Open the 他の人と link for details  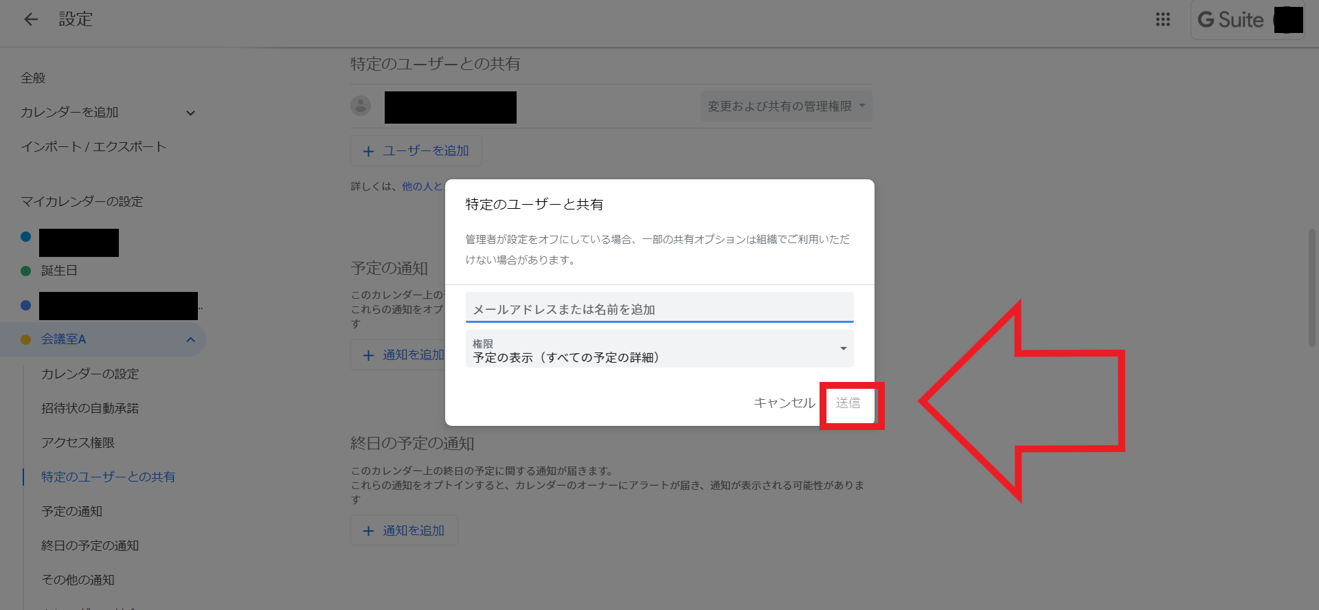pyautogui.click(x=422, y=186)
